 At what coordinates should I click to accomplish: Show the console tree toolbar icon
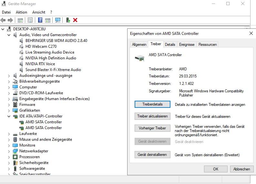pos(20,20)
